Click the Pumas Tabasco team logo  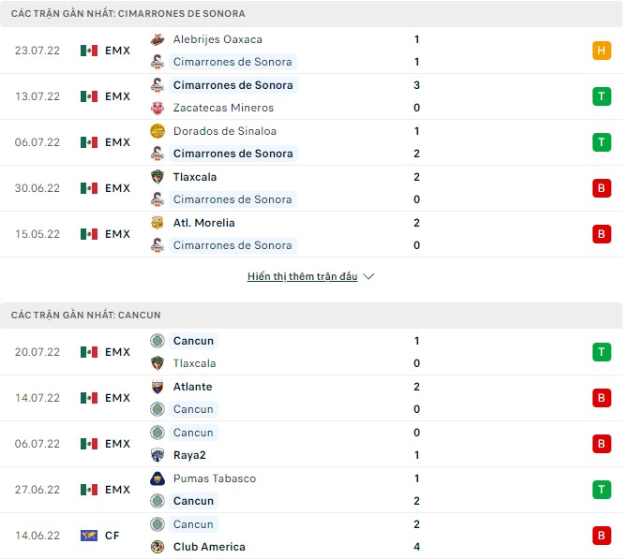click(157, 478)
